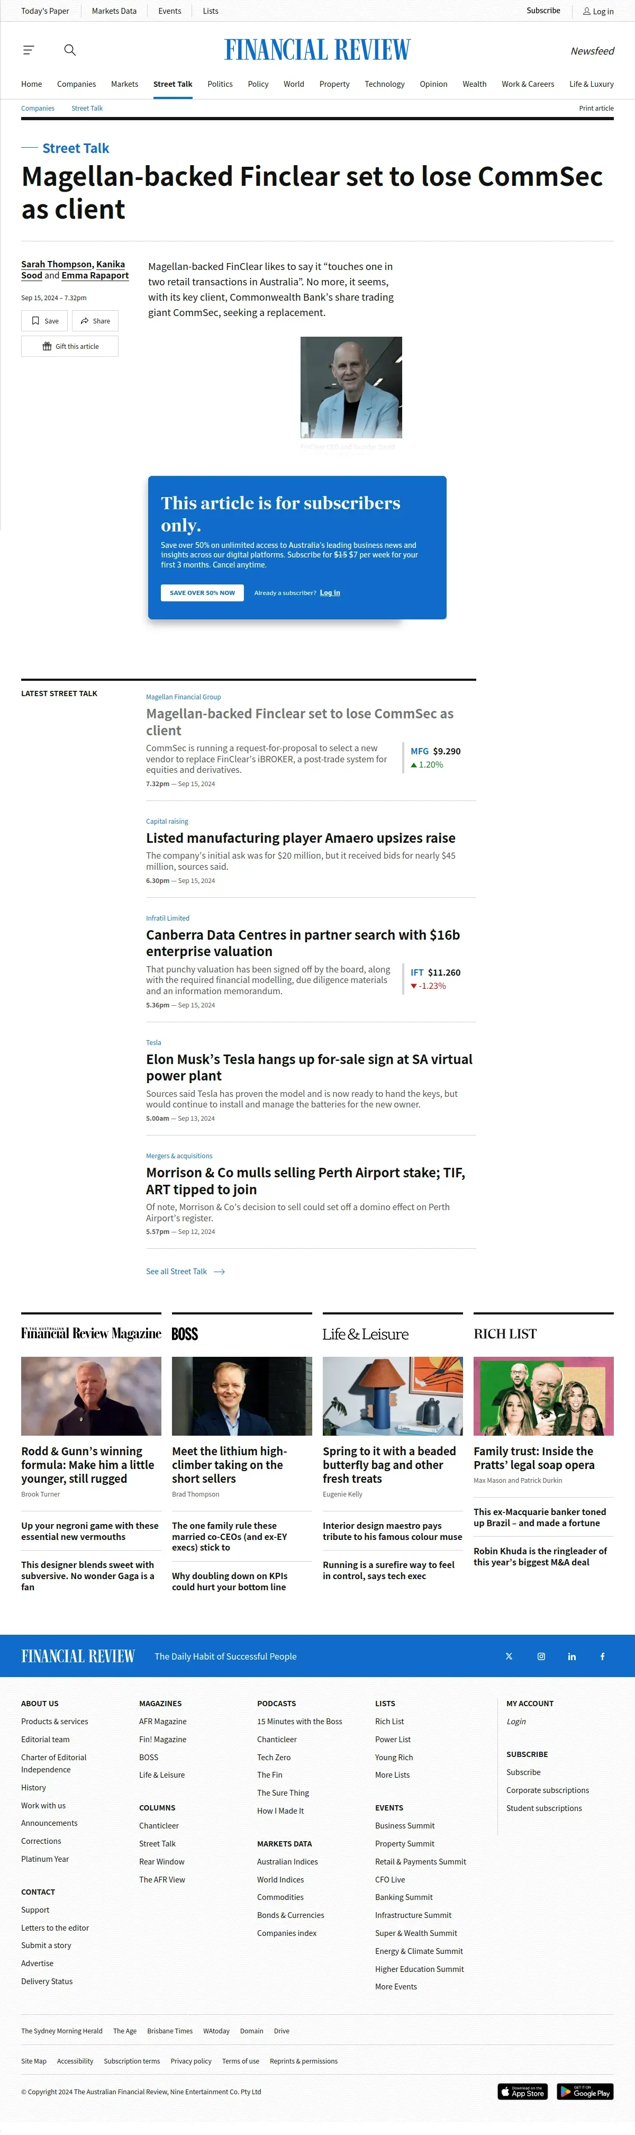Image resolution: width=635 pixels, height=2135 pixels.
Task: Click the footer Financial Review logo
Action: coord(78,1656)
